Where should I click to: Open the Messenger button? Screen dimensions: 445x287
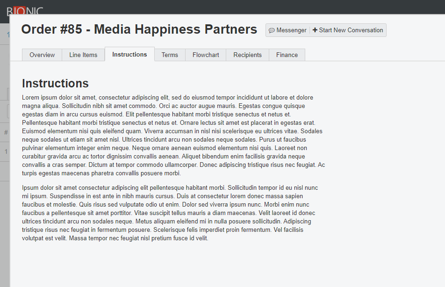pos(287,30)
